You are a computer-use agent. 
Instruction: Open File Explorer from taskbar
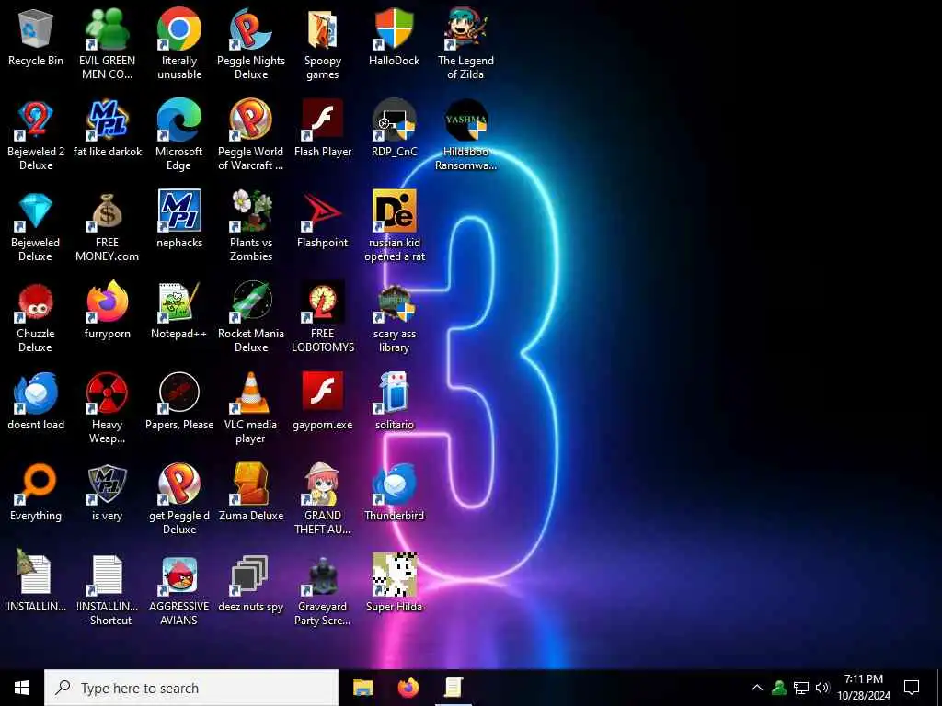(362, 688)
